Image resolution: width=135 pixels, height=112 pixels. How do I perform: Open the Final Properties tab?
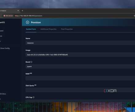coord(67,29)
